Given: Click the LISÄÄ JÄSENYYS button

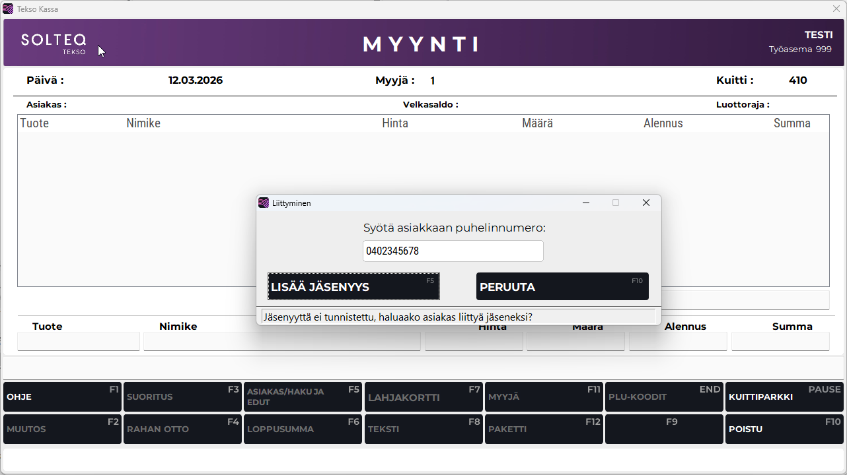Looking at the screenshot, I should click(x=353, y=286).
